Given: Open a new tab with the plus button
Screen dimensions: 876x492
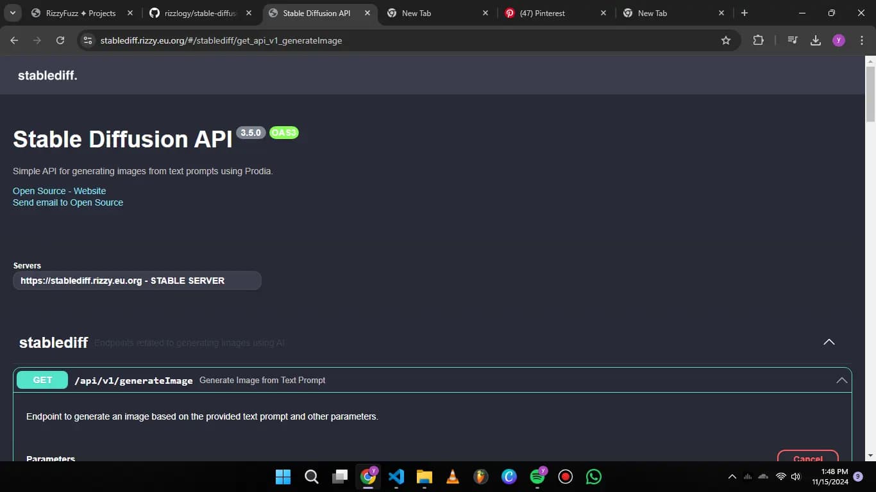Looking at the screenshot, I should coord(744,13).
